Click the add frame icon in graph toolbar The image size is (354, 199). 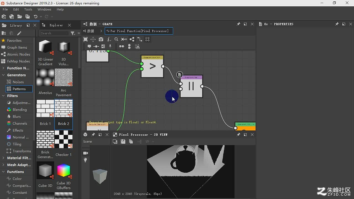[103, 46]
